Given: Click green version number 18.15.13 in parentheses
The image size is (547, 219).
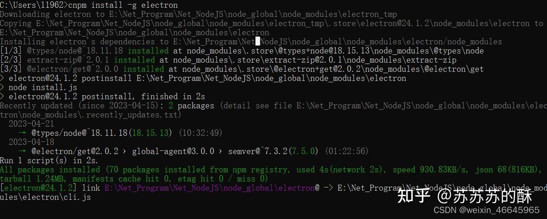Looking at the screenshot, I should 150,133.
